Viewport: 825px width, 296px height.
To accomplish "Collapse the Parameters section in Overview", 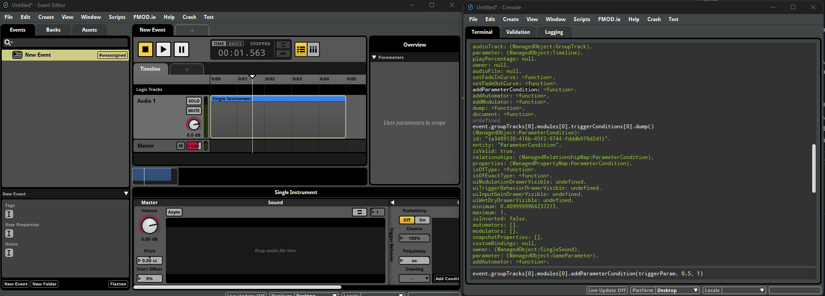I will (374, 58).
